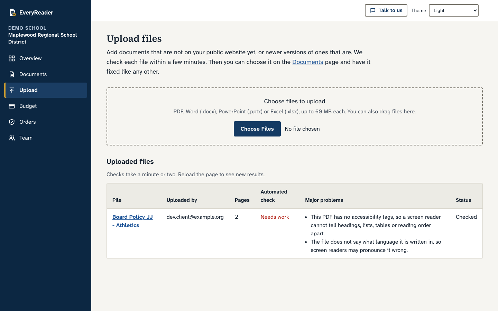Click the EveryReader logo icon
Viewport: 498px width, 311px height.
(12, 12)
